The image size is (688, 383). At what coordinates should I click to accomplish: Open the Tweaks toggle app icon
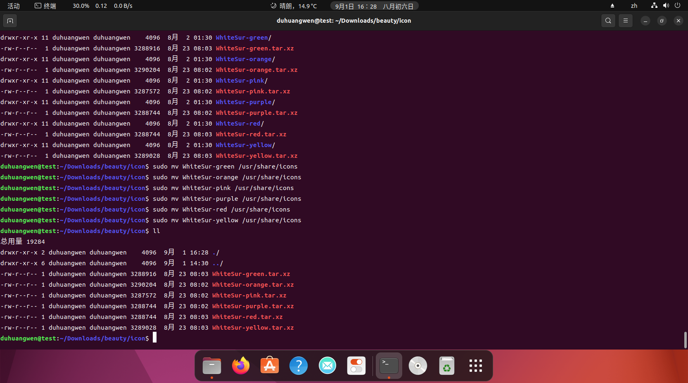click(x=356, y=366)
